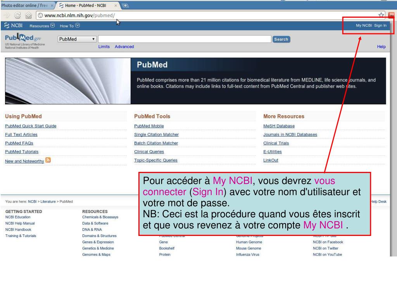Focus the PubMed search text field
The height and width of the screenshot is (298, 397).
(185, 39)
